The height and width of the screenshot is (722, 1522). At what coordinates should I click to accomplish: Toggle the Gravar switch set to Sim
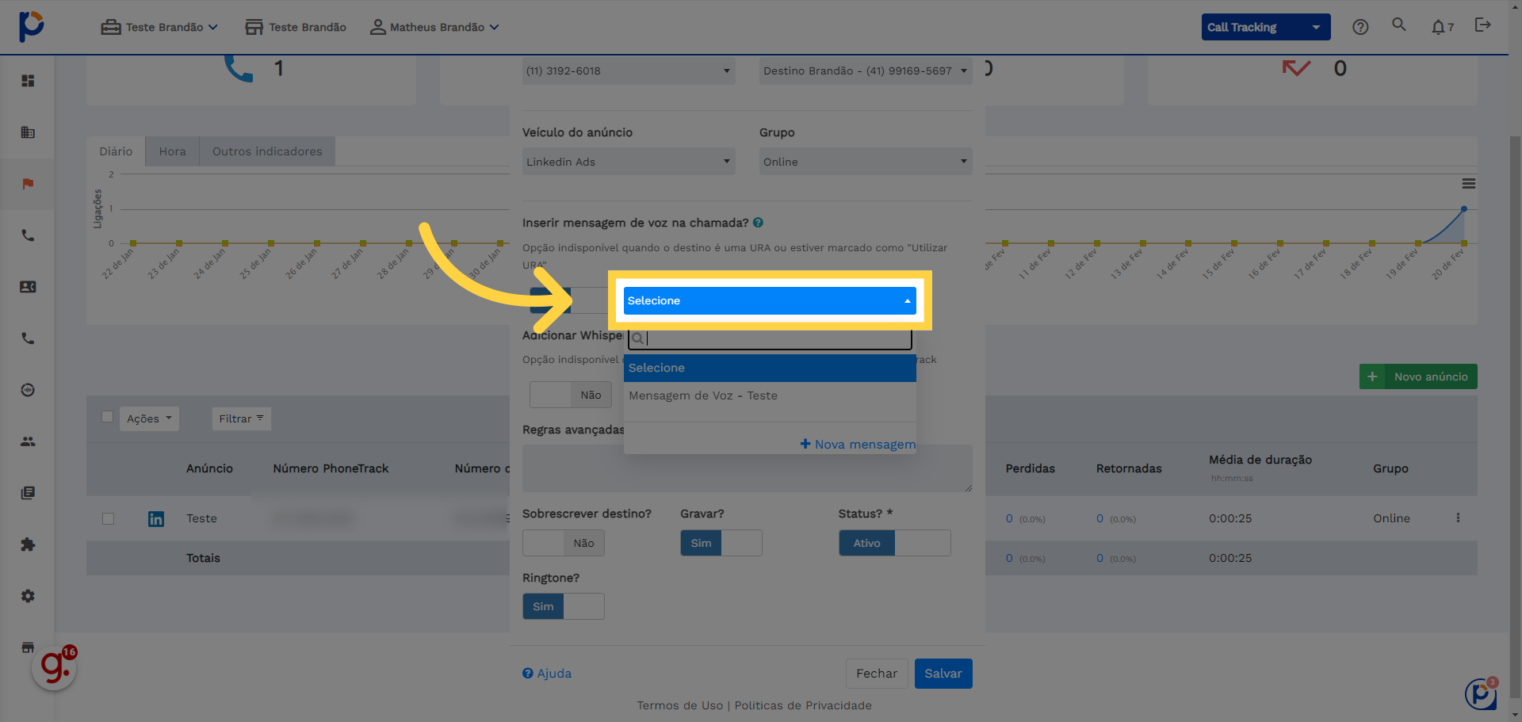click(x=721, y=543)
